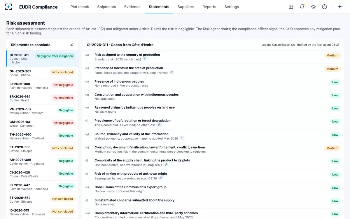Select shipment GH-2026-207 Cocoa Ghana
Viewport: 350px width, 219px height.
pyautogui.click(x=43, y=73)
